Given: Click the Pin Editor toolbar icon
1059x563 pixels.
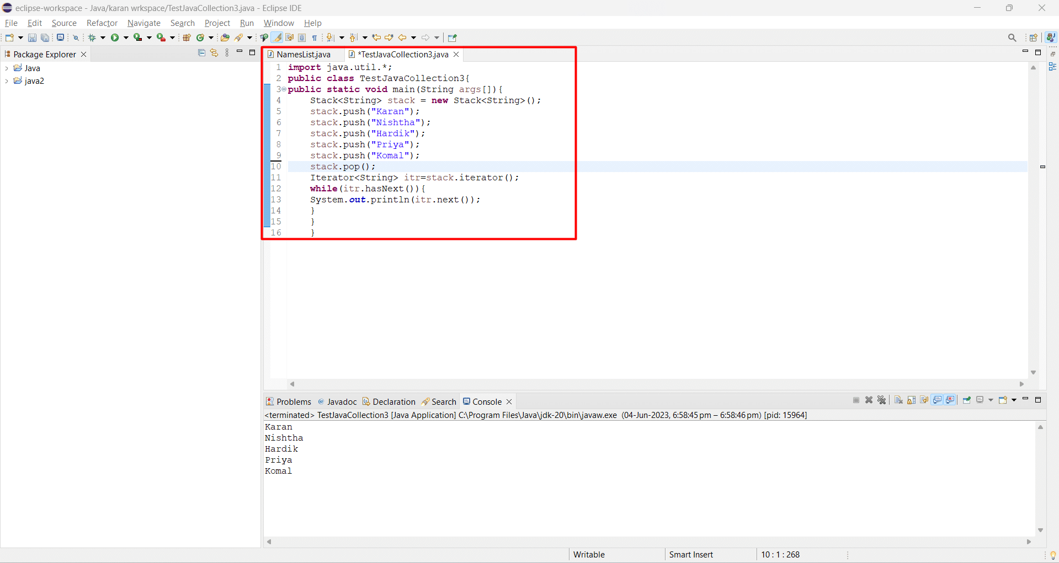Looking at the screenshot, I should tap(453, 37).
